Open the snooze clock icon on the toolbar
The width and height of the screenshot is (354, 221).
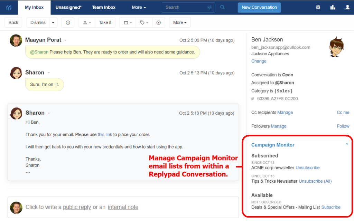[68, 22]
